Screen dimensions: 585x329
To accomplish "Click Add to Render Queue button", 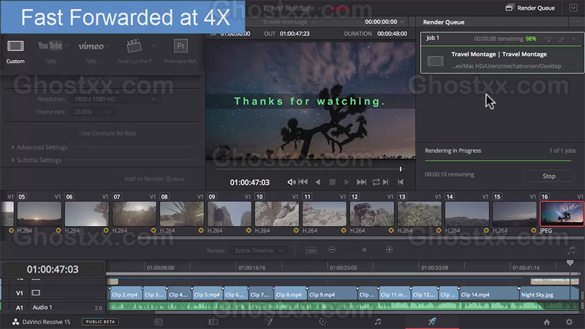I will click(154, 179).
